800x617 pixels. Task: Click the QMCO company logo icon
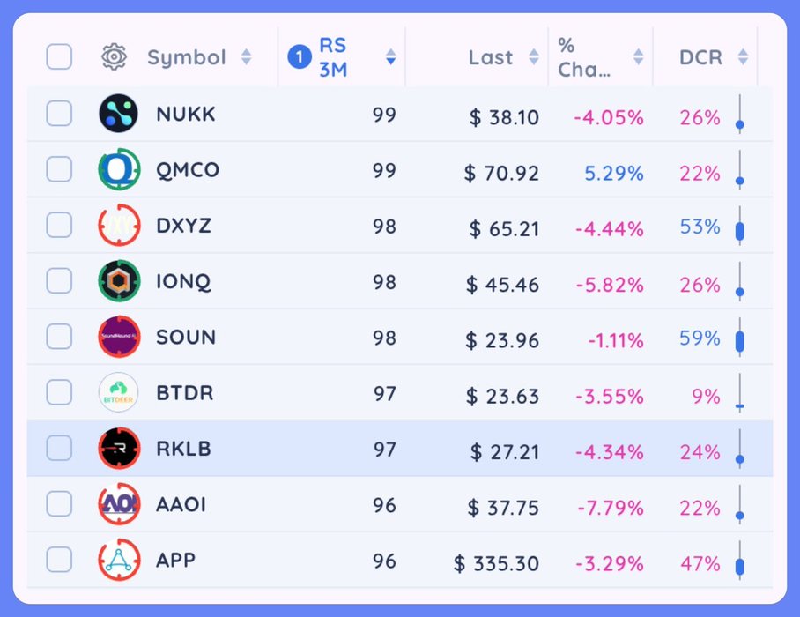point(119,170)
